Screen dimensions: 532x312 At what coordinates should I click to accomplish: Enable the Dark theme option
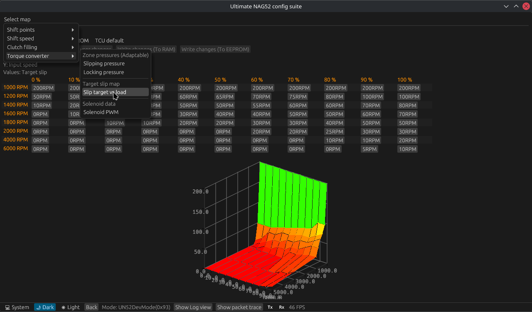coord(45,307)
